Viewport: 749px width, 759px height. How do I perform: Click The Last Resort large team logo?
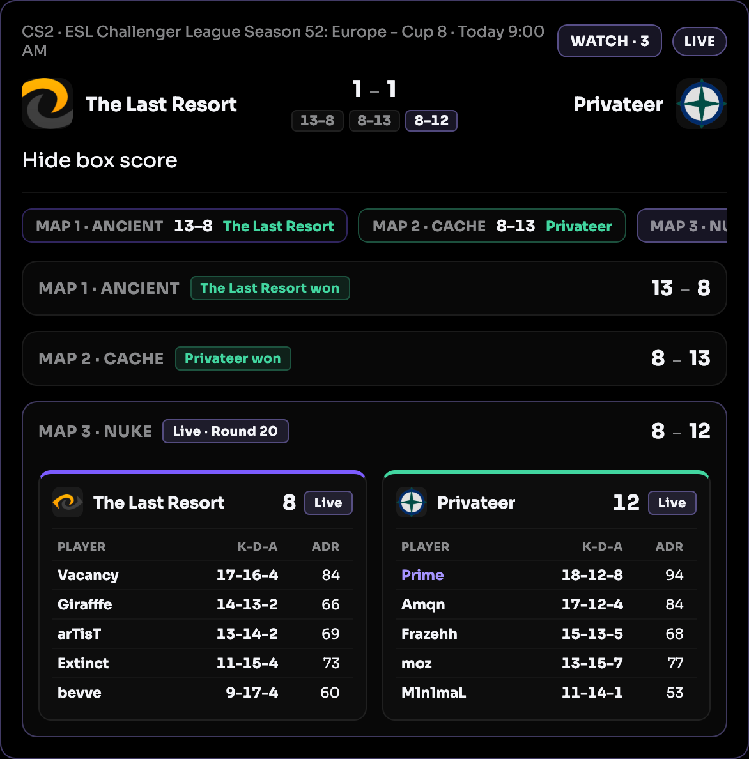pos(47,103)
